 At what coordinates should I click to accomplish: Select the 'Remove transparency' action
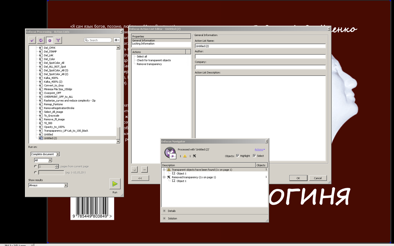[149, 64]
